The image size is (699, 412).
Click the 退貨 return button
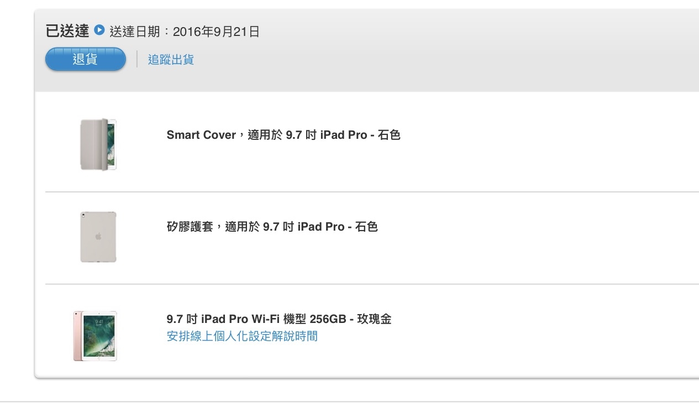(86, 59)
